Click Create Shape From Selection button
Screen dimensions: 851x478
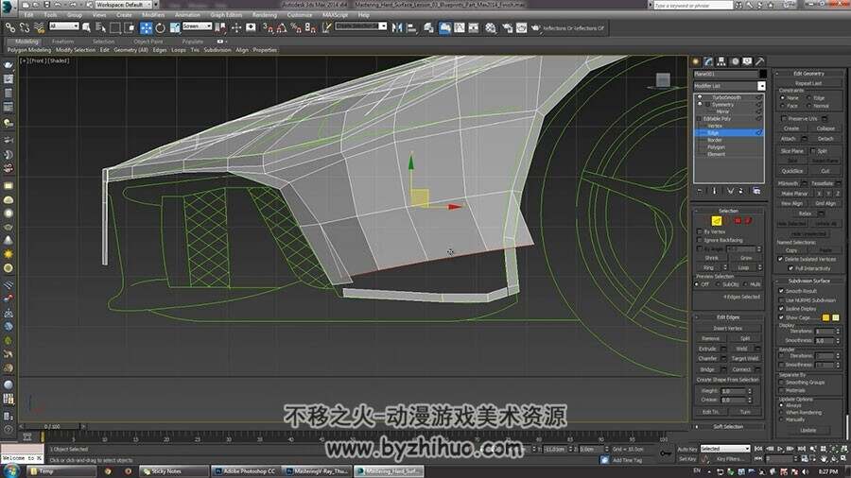[728, 380]
